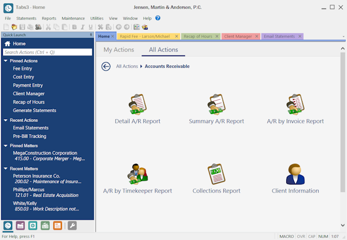Open the Detail A/R Report icon

pyautogui.click(x=138, y=105)
